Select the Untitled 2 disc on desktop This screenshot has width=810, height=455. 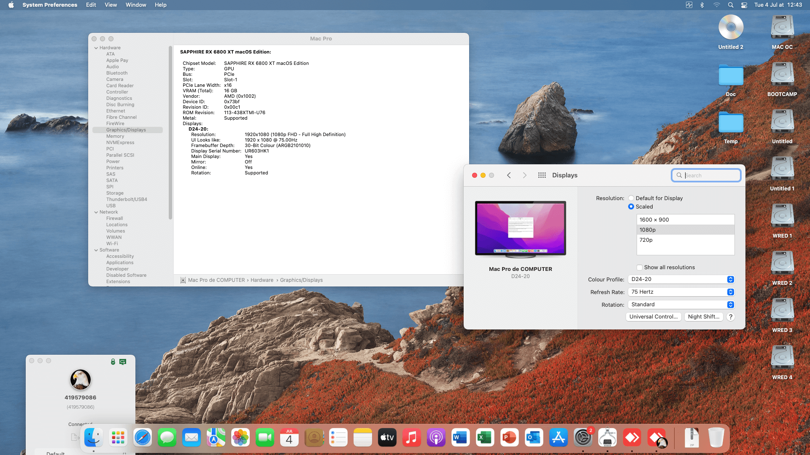coord(731,32)
